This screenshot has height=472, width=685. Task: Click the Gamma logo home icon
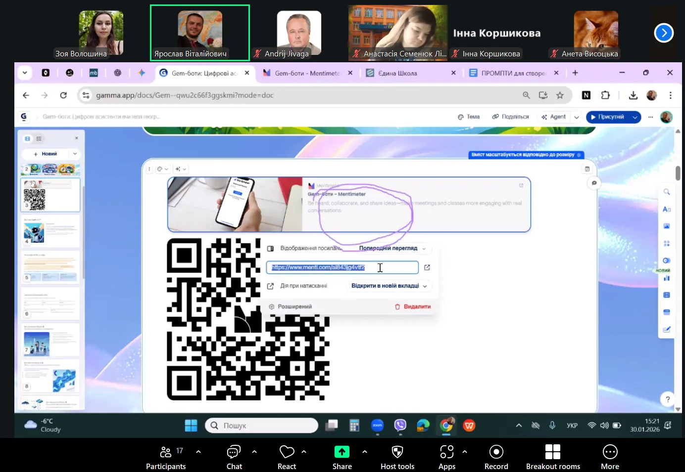pyautogui.click(x=24, y=117)
